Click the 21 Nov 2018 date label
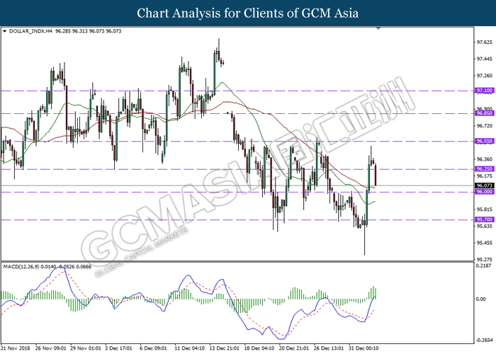The height and width of the screenshot is (354, 496). [x=16, y=348]
